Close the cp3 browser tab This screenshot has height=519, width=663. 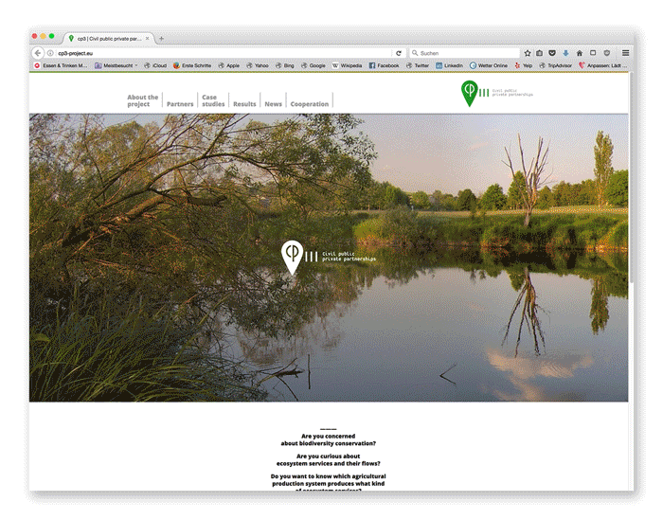tap(147, 39)
